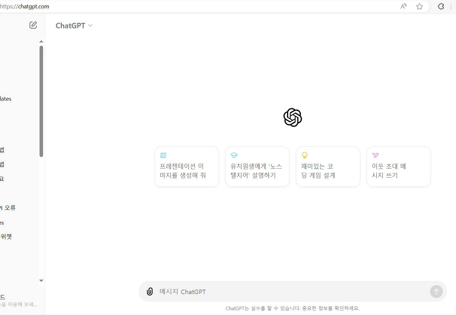Viewport: 456px width, 315px height.
Task: Open the '유치원생에게 노스탤지어 설명하기' suggestion
Action: click(x=257, y=167)
